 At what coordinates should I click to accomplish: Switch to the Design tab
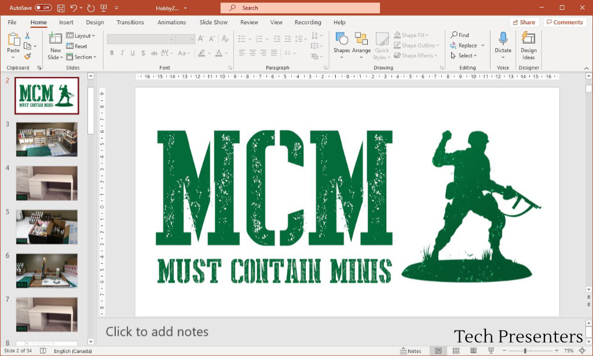95,23
